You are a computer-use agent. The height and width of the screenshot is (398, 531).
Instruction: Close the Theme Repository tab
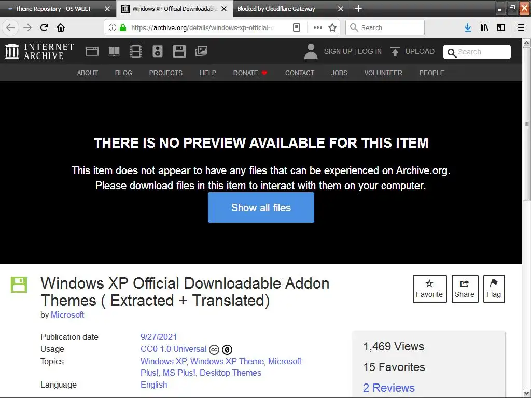tap(107, 9)
